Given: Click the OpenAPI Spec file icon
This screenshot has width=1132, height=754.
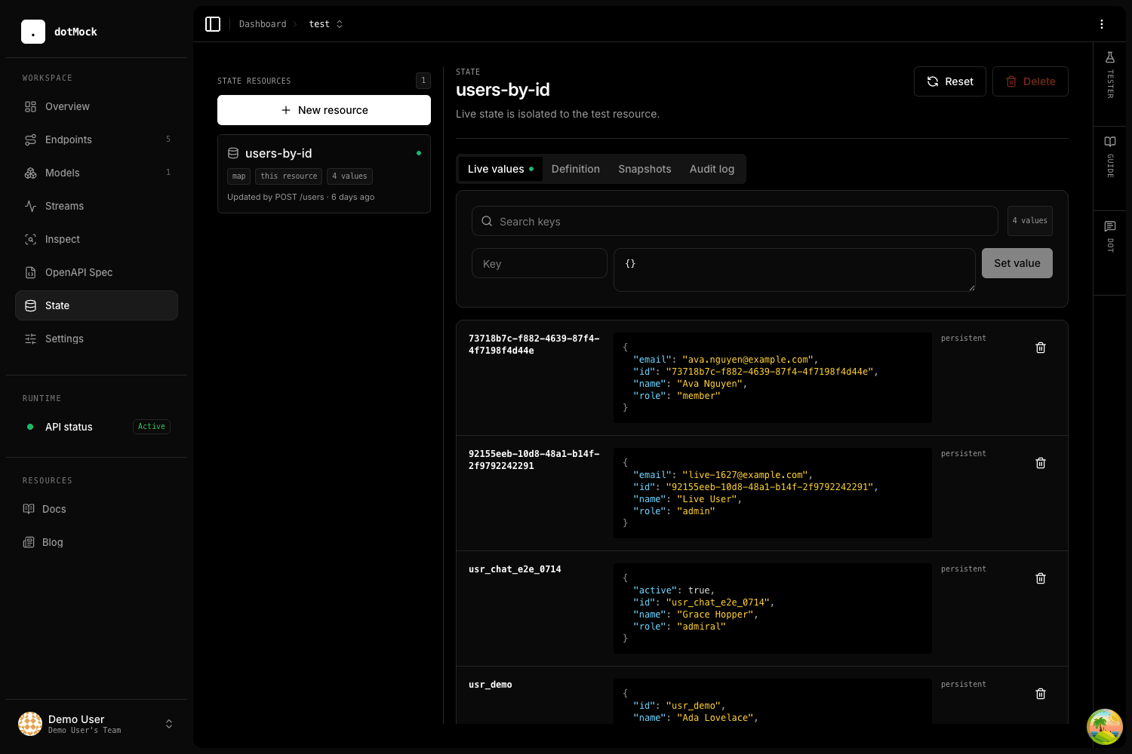Looking at the screenshot, I should [x=30, y=272].
